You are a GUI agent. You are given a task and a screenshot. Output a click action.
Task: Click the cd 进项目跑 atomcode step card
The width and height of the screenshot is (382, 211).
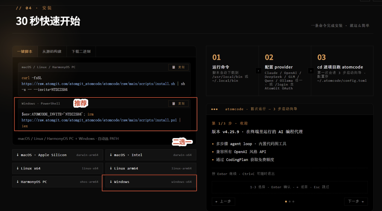tap(342, 71)
